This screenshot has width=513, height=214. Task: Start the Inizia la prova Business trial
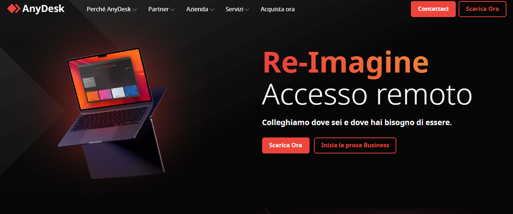355,145
